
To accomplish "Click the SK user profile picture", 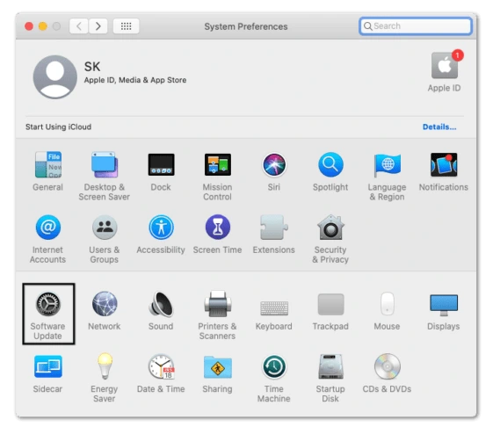I will pyautogui.click(x=55, y=77).
